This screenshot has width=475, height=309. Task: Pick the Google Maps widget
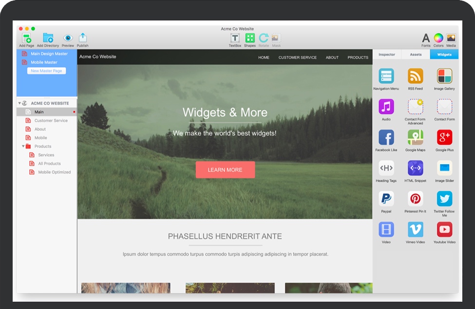click(415, 137)
